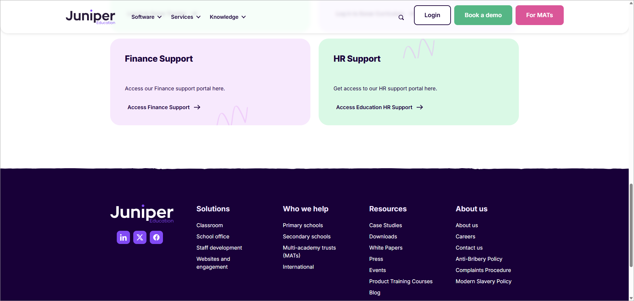
Task: Click the Juniper Education logo in the header
Action: coord(90,16)
